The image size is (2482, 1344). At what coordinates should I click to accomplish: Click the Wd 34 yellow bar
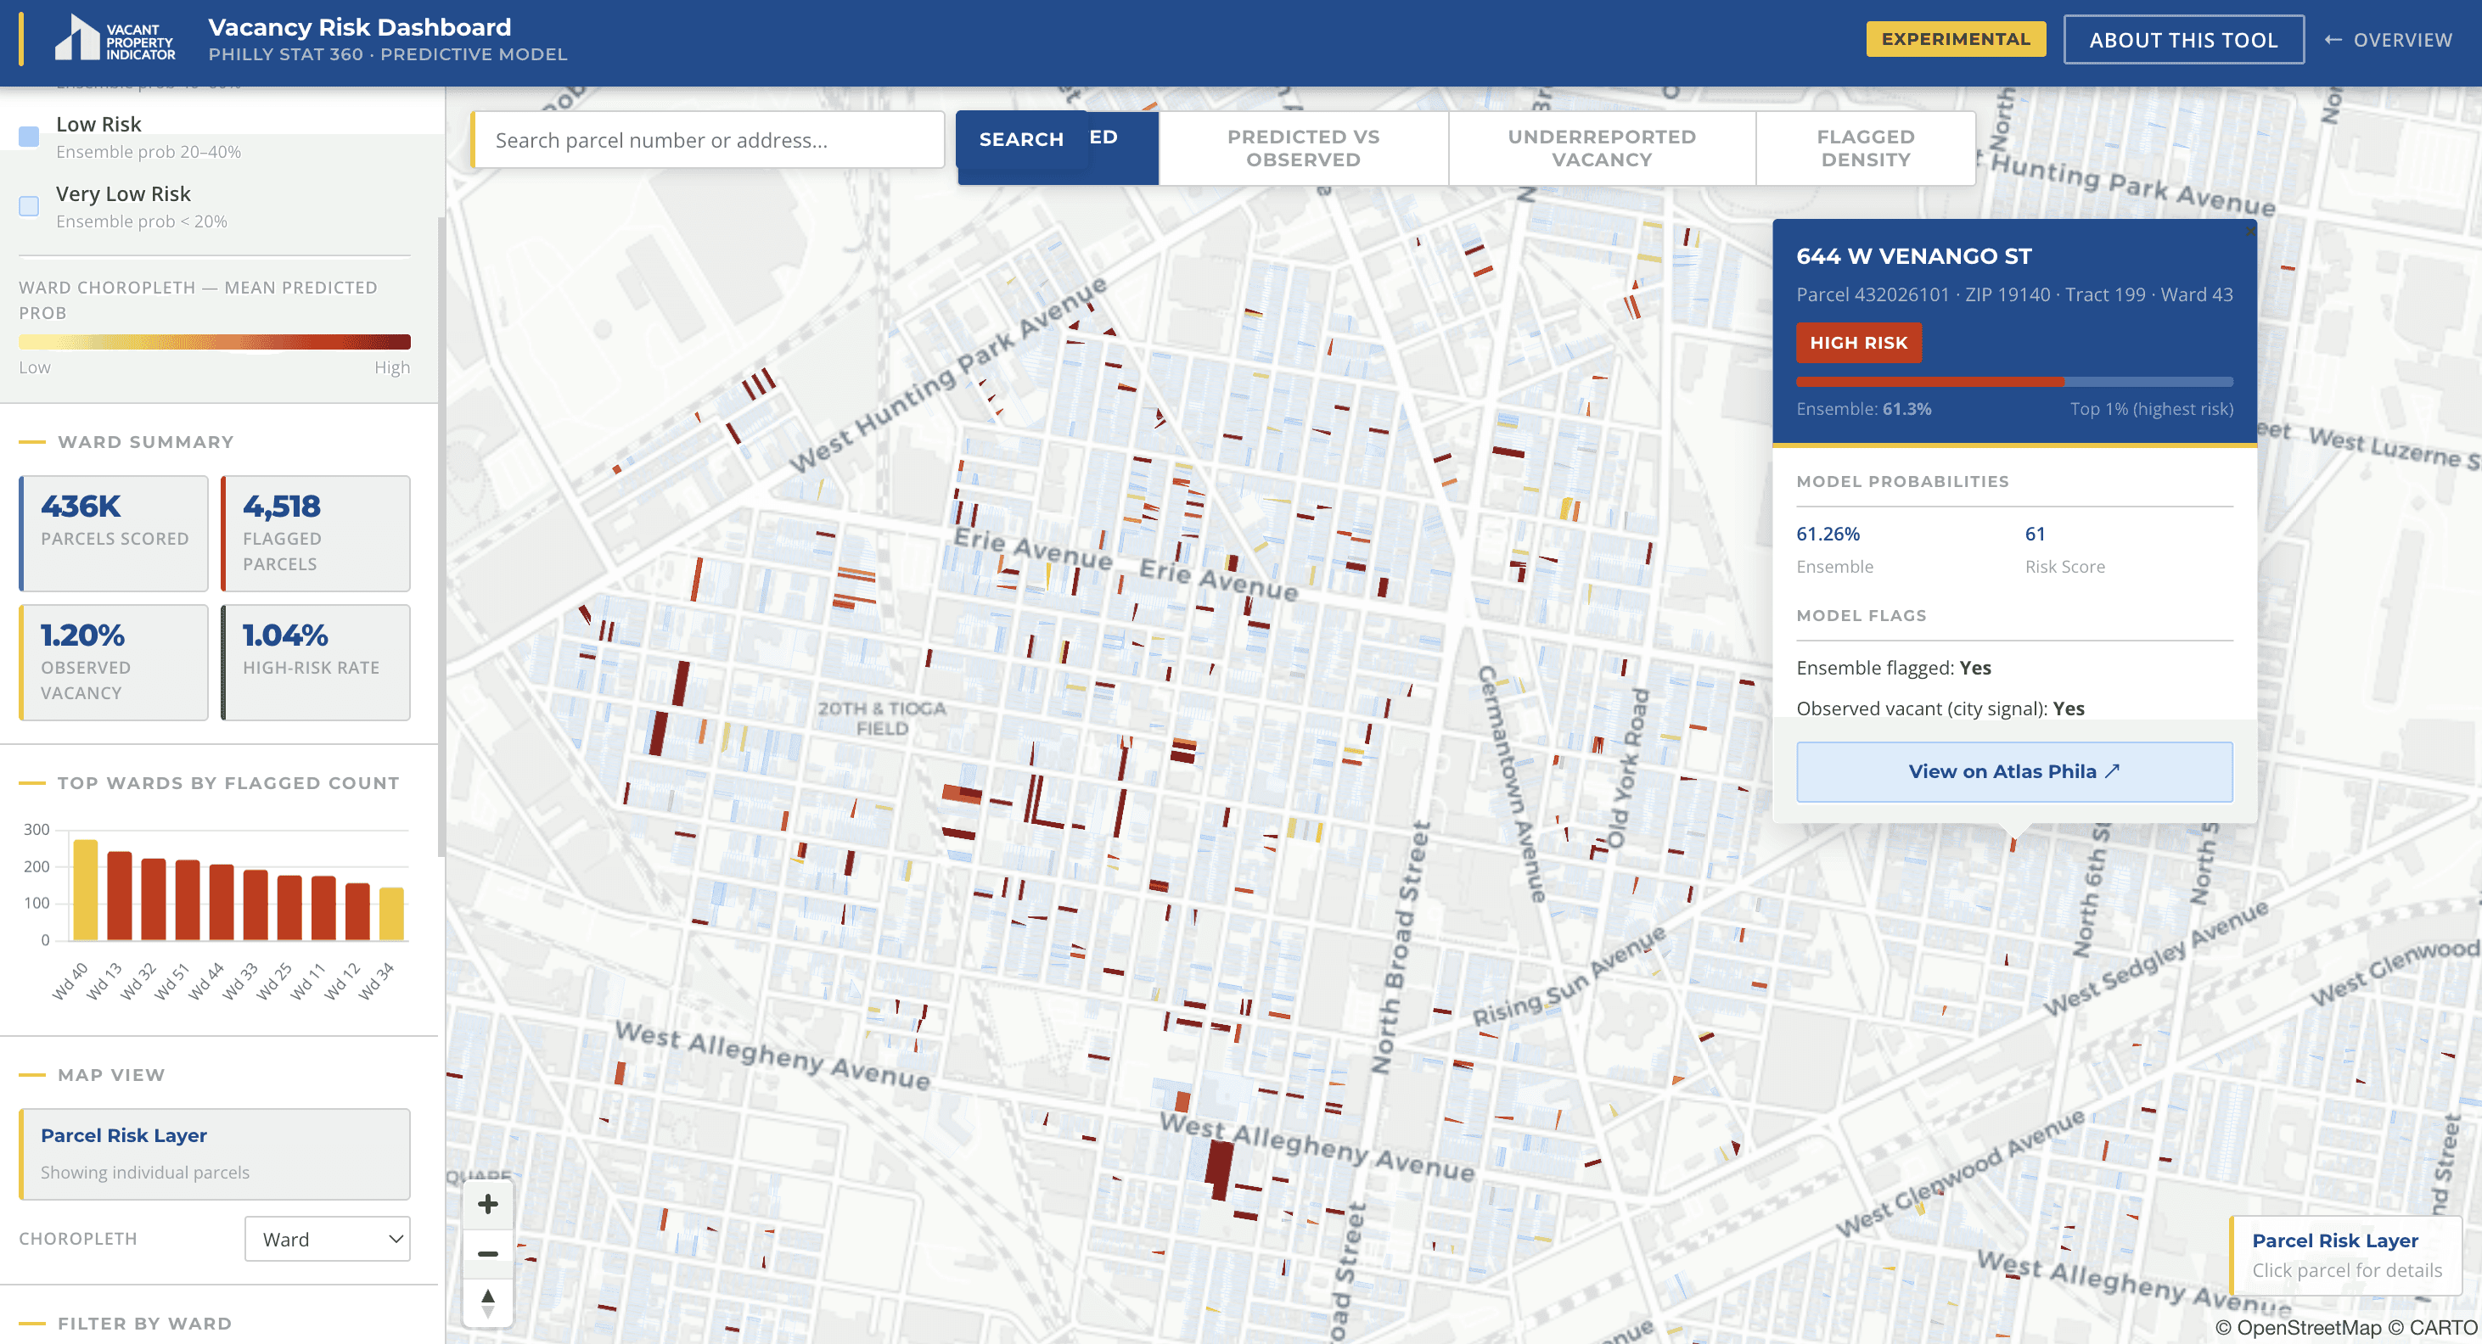[391, 913]
